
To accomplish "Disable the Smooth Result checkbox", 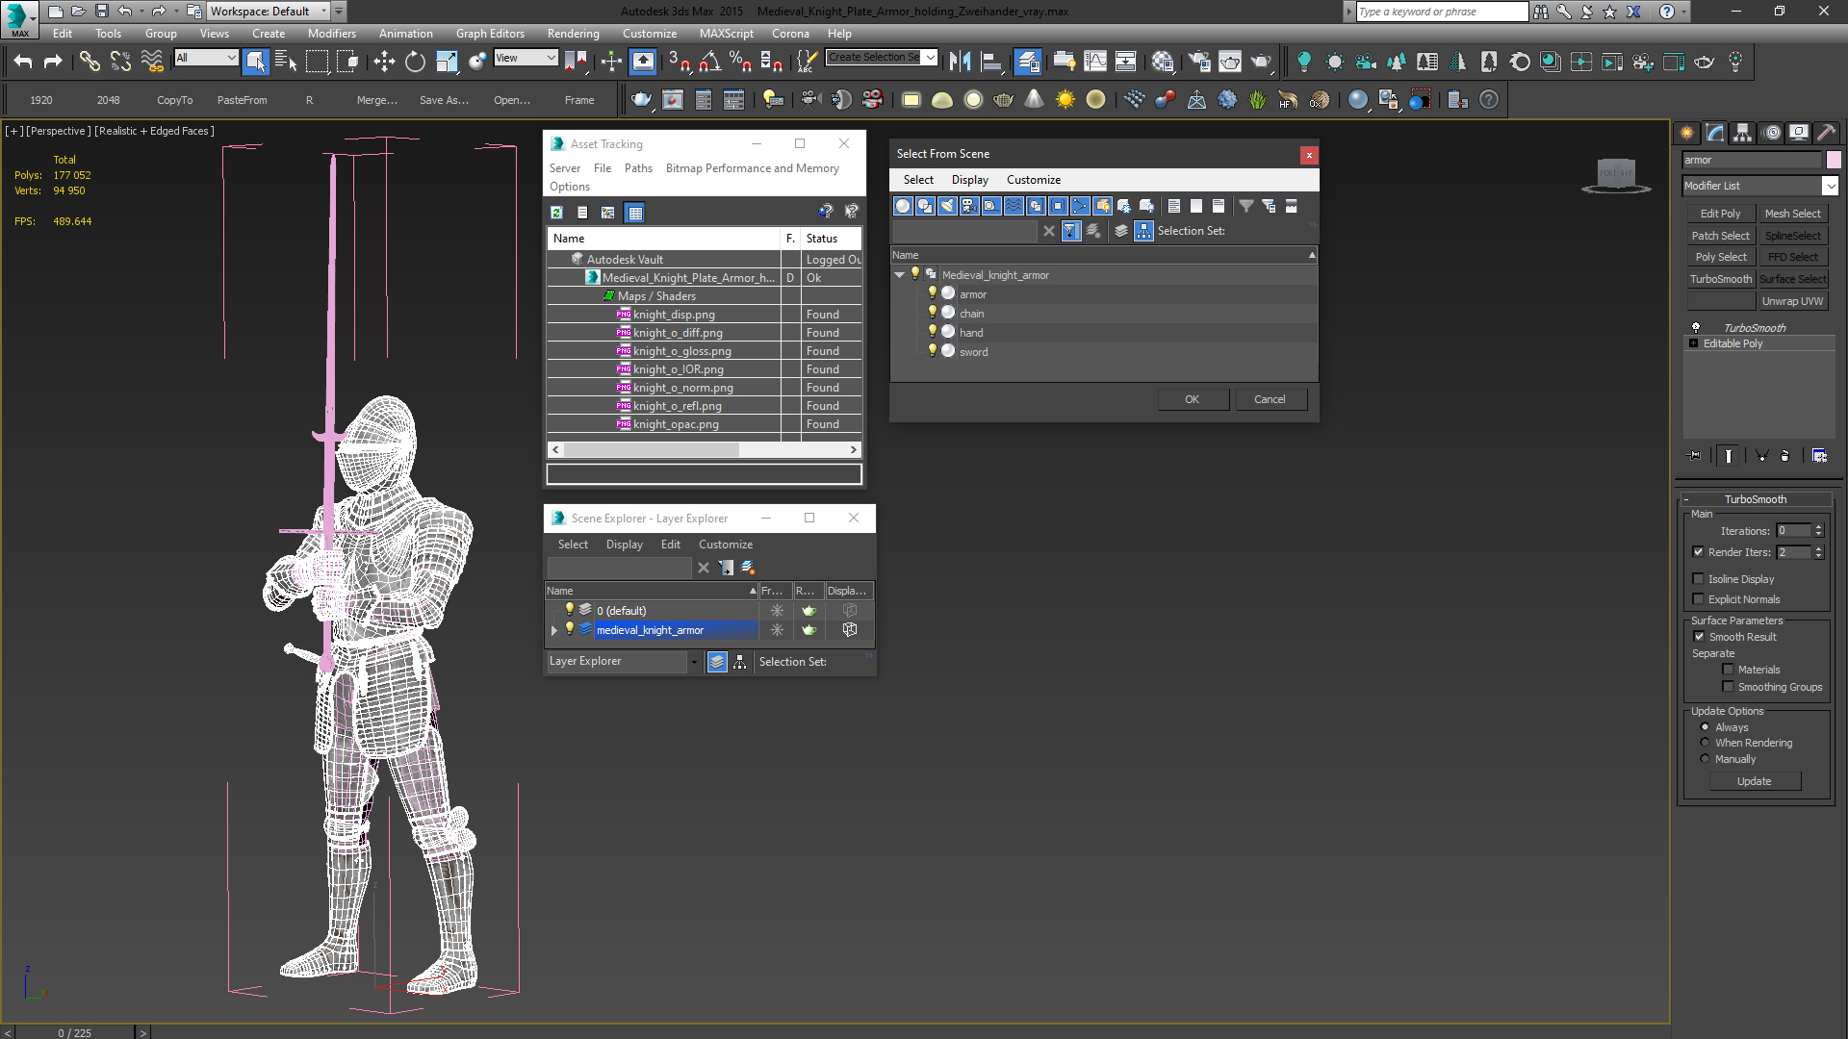I will click(1699, 637).
